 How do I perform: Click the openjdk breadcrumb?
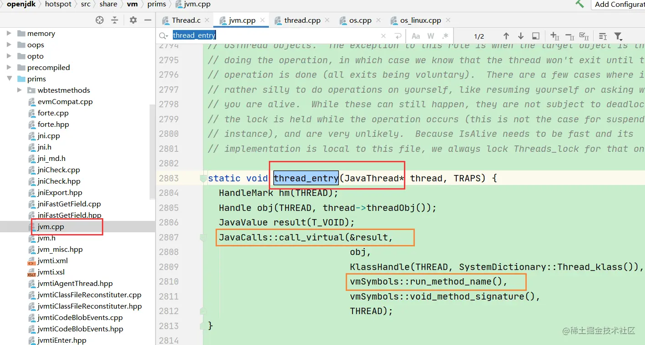(21, 4)
